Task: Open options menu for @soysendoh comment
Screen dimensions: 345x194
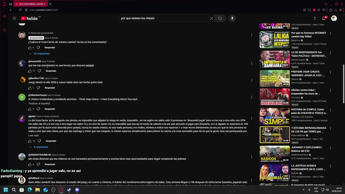Action: point(252,35)
